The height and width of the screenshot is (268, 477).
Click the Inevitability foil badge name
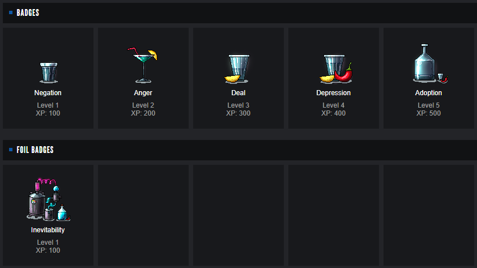(48, 230)
